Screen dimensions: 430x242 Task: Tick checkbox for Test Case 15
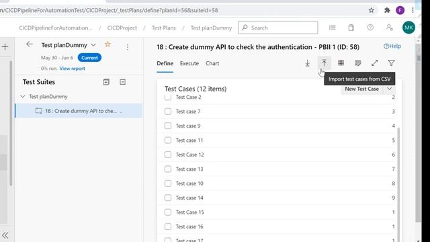pyautogui.click(x=168, y=212)
